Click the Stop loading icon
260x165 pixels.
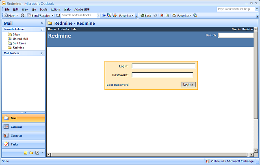coord(162,15)
